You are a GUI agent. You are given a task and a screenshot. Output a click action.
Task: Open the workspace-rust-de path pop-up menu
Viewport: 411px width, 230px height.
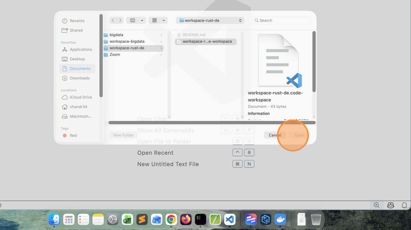click(210, 20)
